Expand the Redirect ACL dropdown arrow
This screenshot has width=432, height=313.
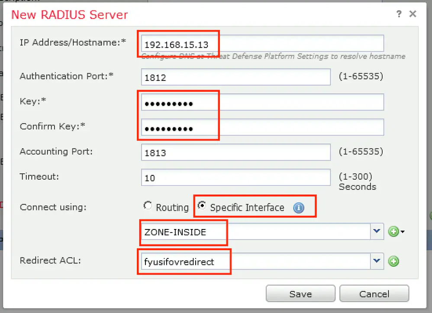377,261
